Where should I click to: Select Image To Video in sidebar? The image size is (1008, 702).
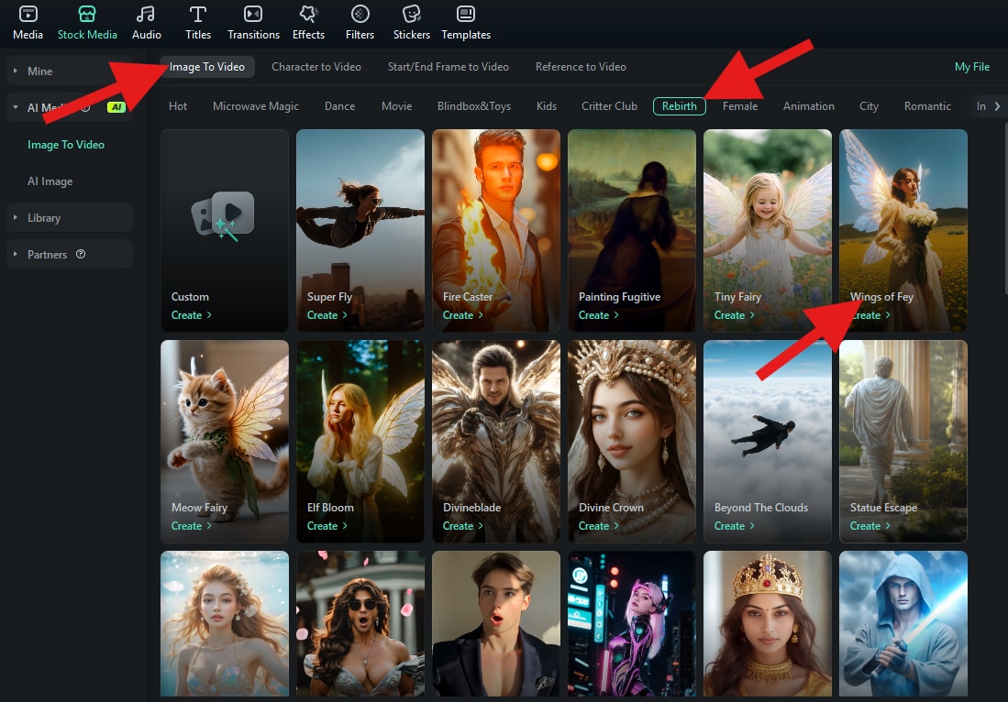point(65,145)
